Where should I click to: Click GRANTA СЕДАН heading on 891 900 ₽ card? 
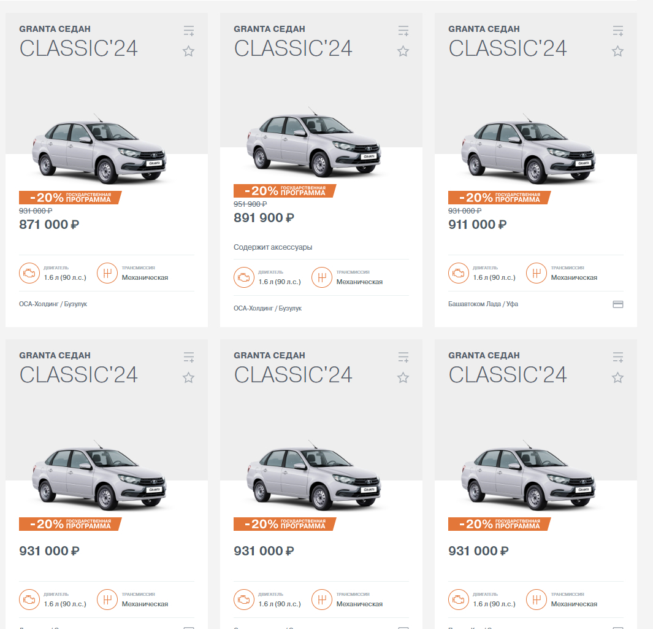(x=269, y=29)
